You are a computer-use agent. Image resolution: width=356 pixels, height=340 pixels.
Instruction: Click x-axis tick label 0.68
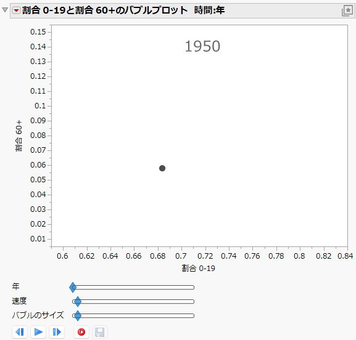157,256
